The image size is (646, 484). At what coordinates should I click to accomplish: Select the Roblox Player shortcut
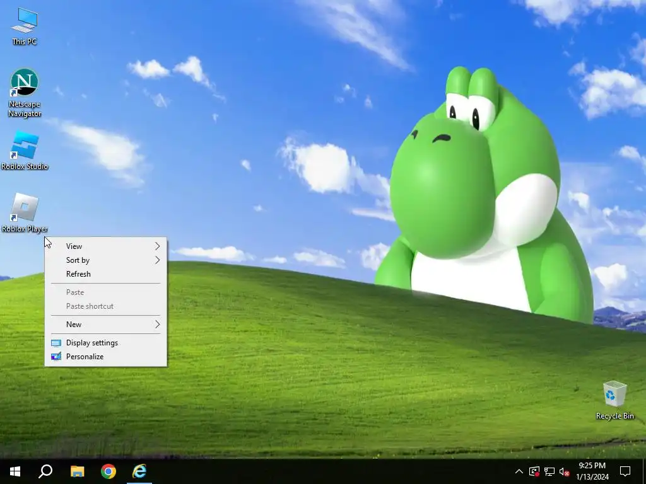point(25,213)
